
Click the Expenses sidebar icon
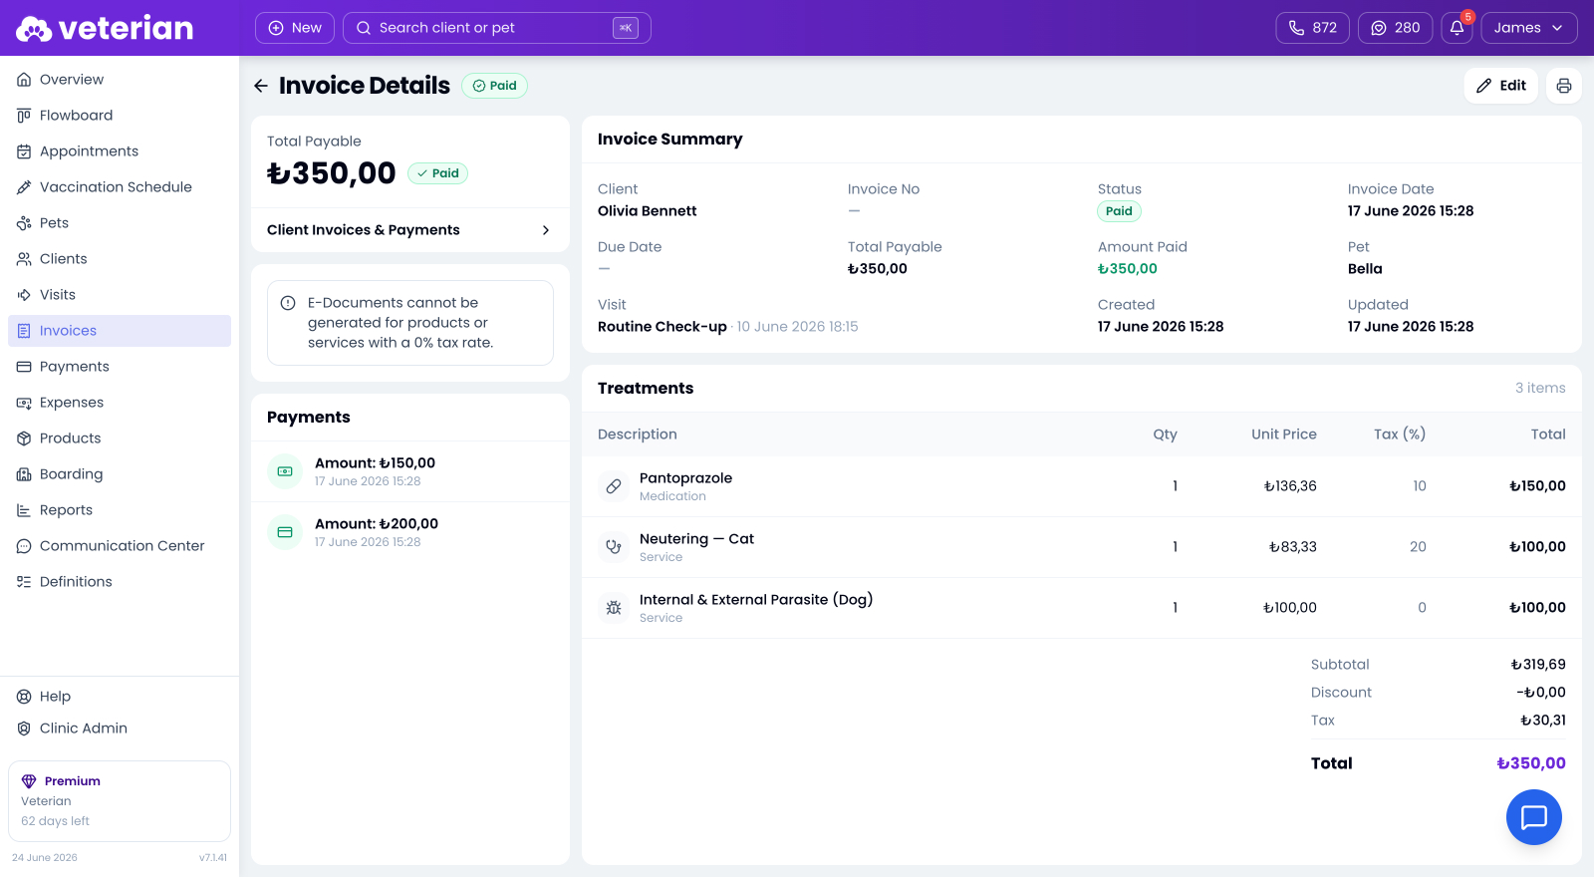[x=24, y=403]
